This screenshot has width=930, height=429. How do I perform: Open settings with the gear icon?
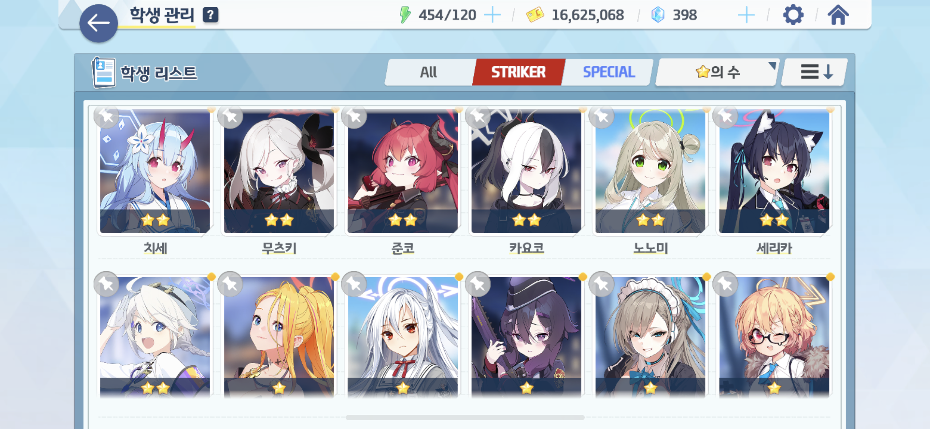click(793, 15)
